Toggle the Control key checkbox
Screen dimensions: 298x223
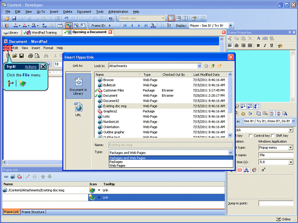251,136
